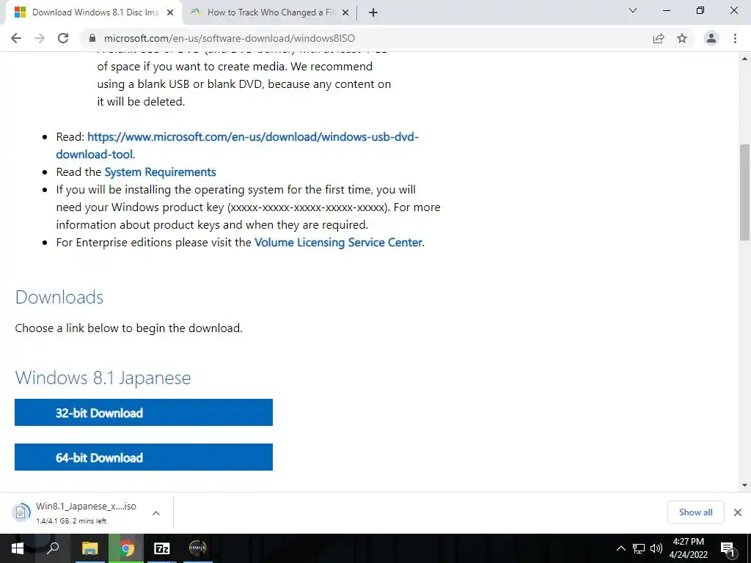View site security lock info

click(92, 38)
